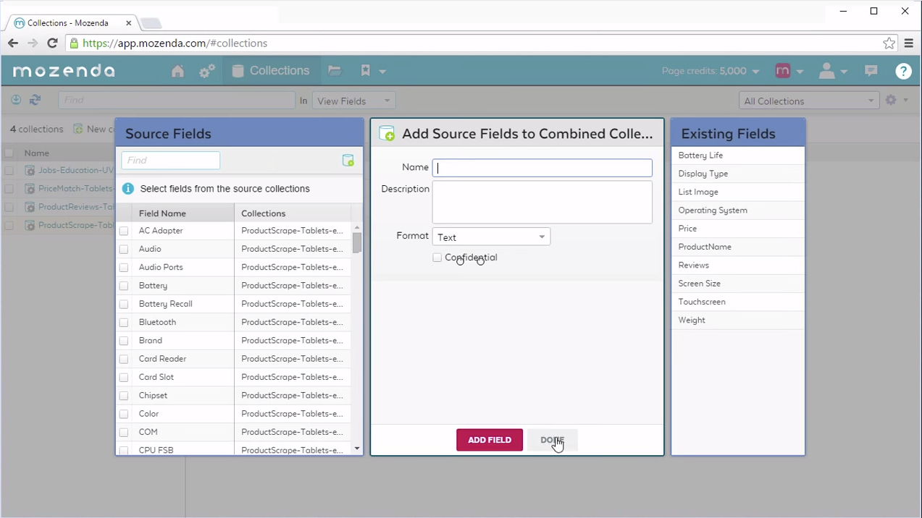This screenshot has height=518, width=922.
Task: Check the Brand field checkbox
Action: (124, 341)
